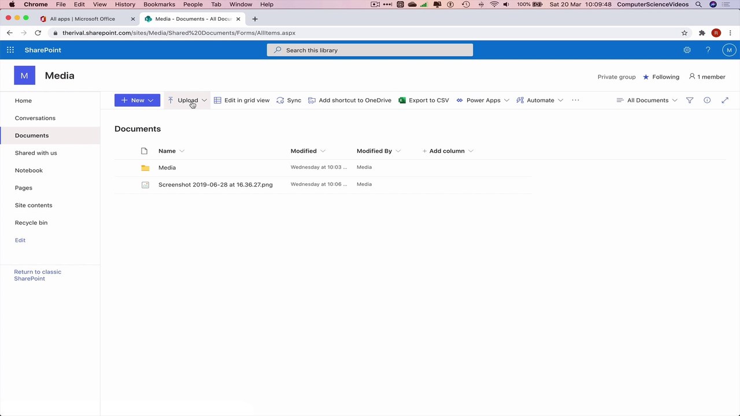Open the filters pane funnel icon
The width and height of the screenshot is (740, 416).
(690, 101)
